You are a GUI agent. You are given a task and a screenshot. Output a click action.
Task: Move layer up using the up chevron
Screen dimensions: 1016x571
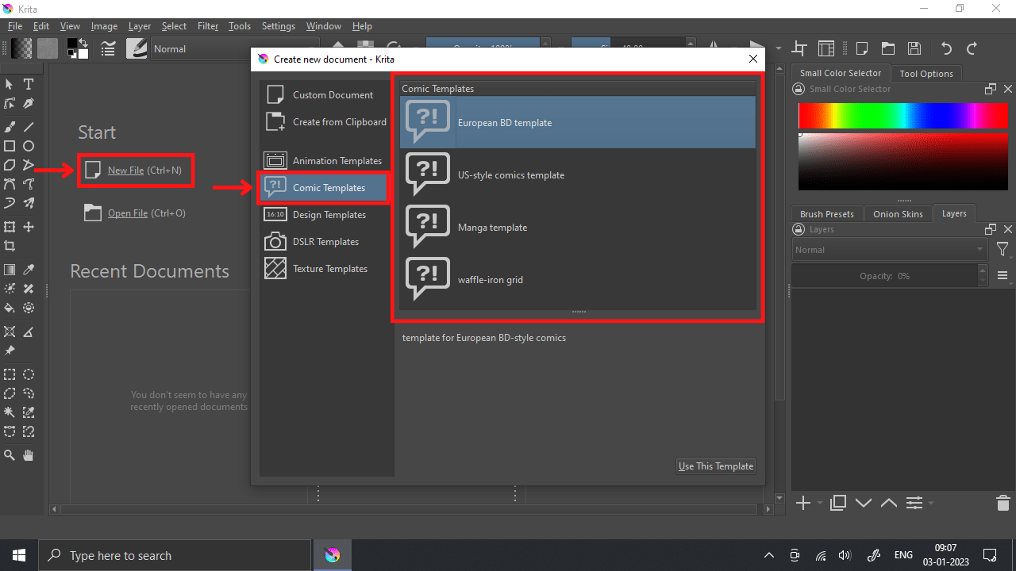889,503
